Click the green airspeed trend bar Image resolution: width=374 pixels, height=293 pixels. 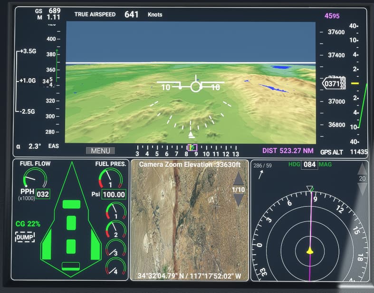point(57,66)
